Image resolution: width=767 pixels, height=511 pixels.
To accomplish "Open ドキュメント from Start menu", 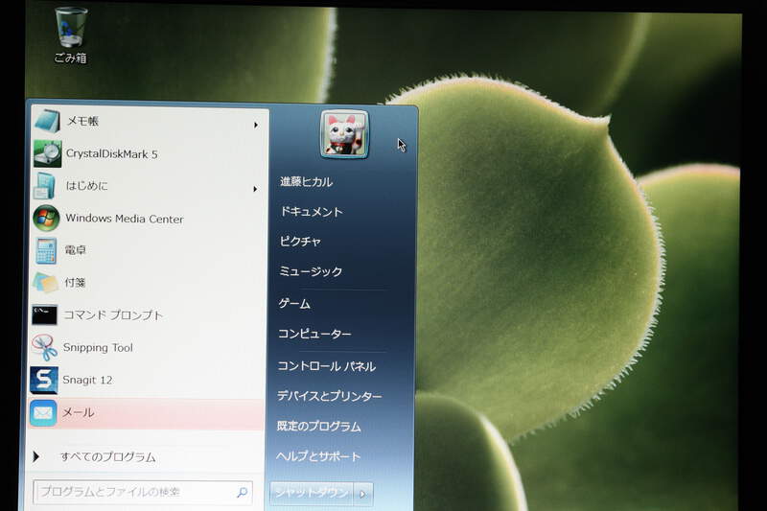I will (311, 212).
